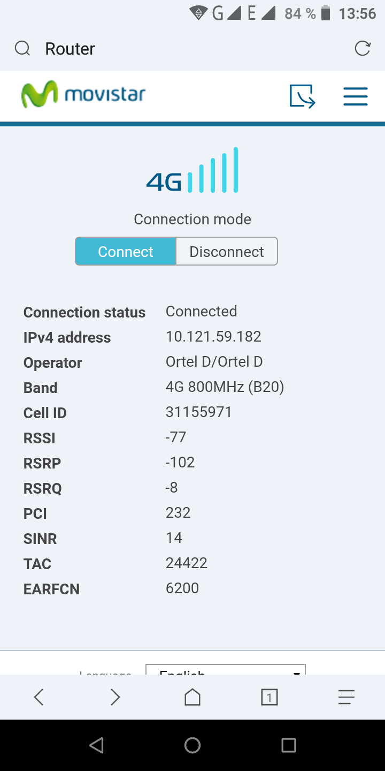Go forward with browser forward arrow
This screenshot has width=385, height=771.
(115, 697)
